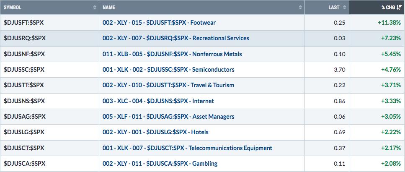Select the $DJUSSC:$SPX symbol cell
This screenshot has width=405, height=172.
24,69
